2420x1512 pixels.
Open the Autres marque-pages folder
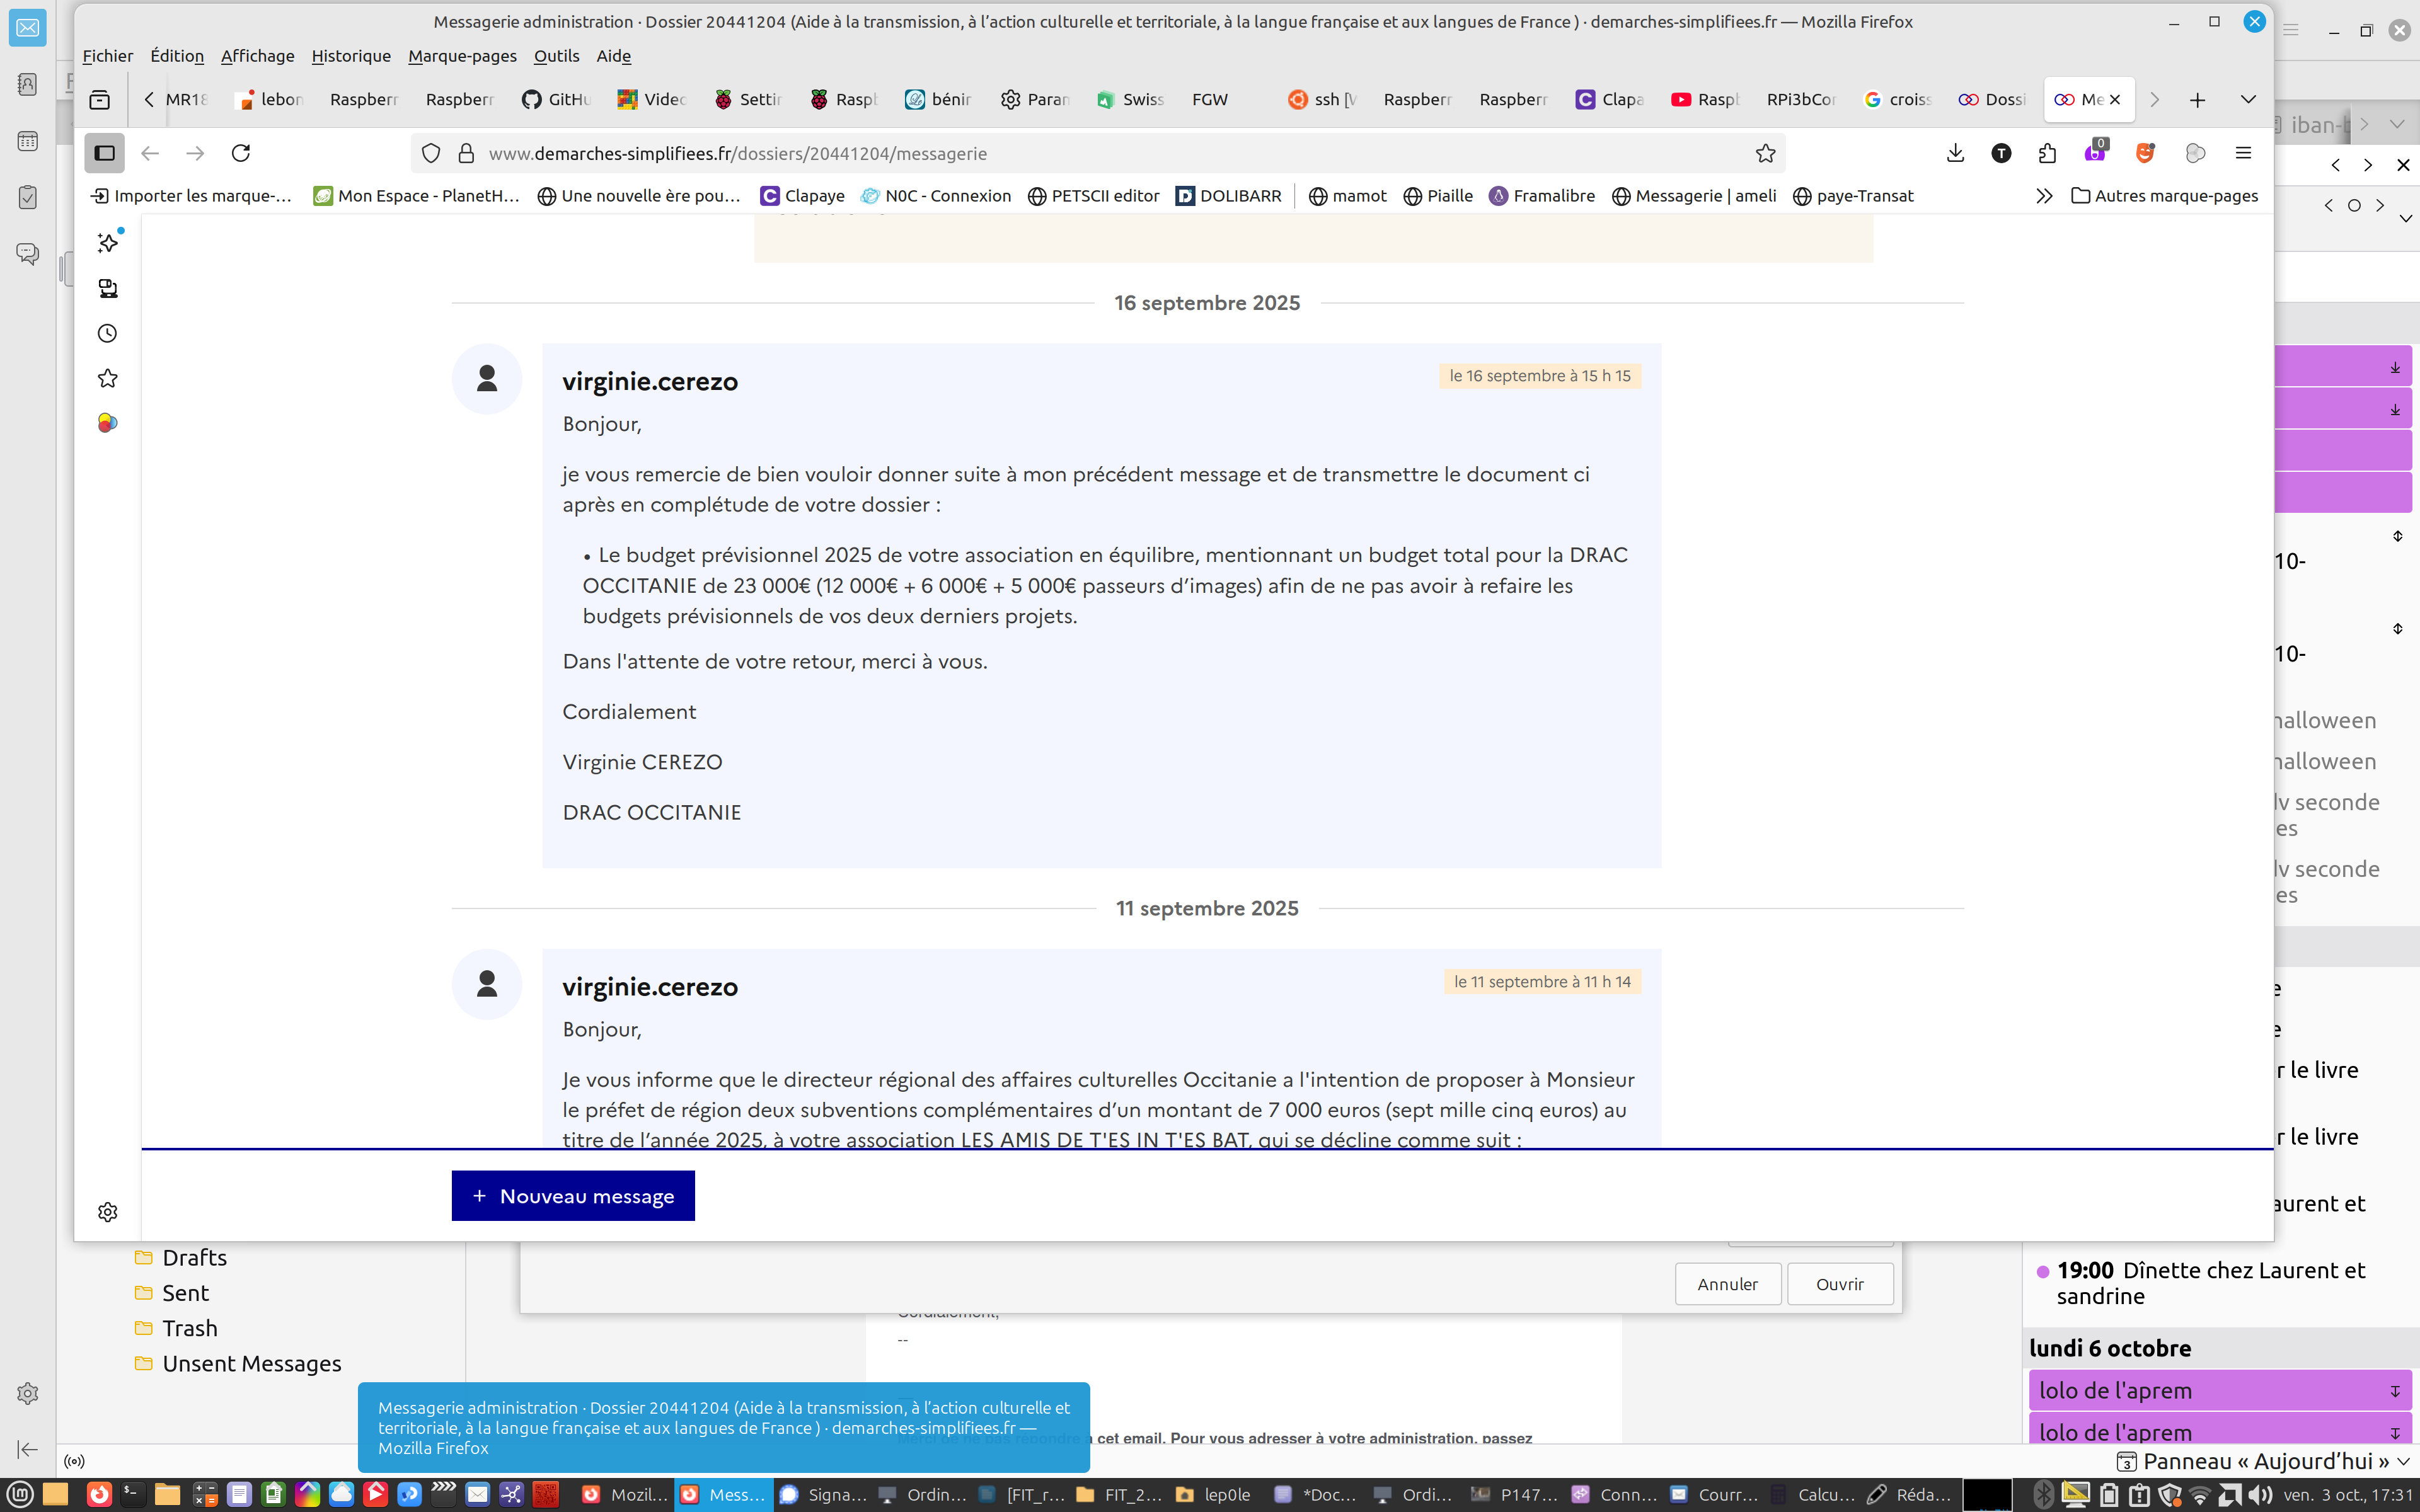(2164, 196)
